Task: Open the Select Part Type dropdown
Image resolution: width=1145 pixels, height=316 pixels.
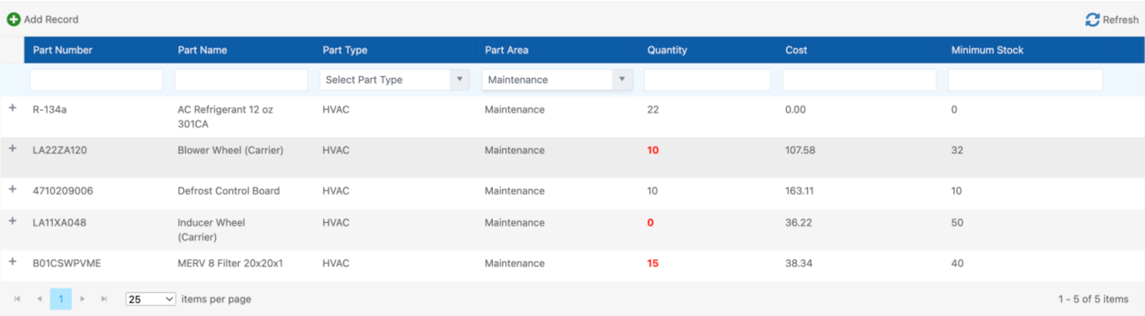Action: tap(395, 79)
